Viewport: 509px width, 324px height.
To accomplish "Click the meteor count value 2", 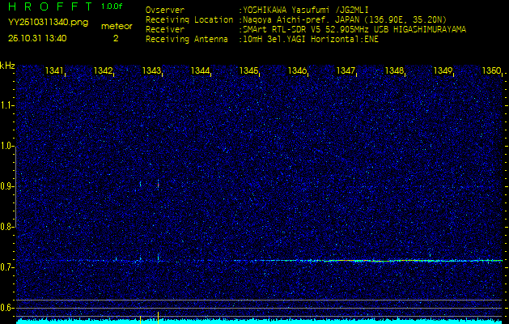I will (x=116, y=37).
